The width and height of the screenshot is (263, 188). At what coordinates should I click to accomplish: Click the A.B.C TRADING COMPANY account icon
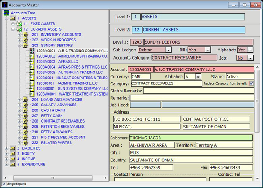coord(32,50)
